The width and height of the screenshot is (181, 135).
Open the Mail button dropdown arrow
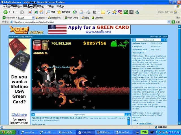point(85,12)
